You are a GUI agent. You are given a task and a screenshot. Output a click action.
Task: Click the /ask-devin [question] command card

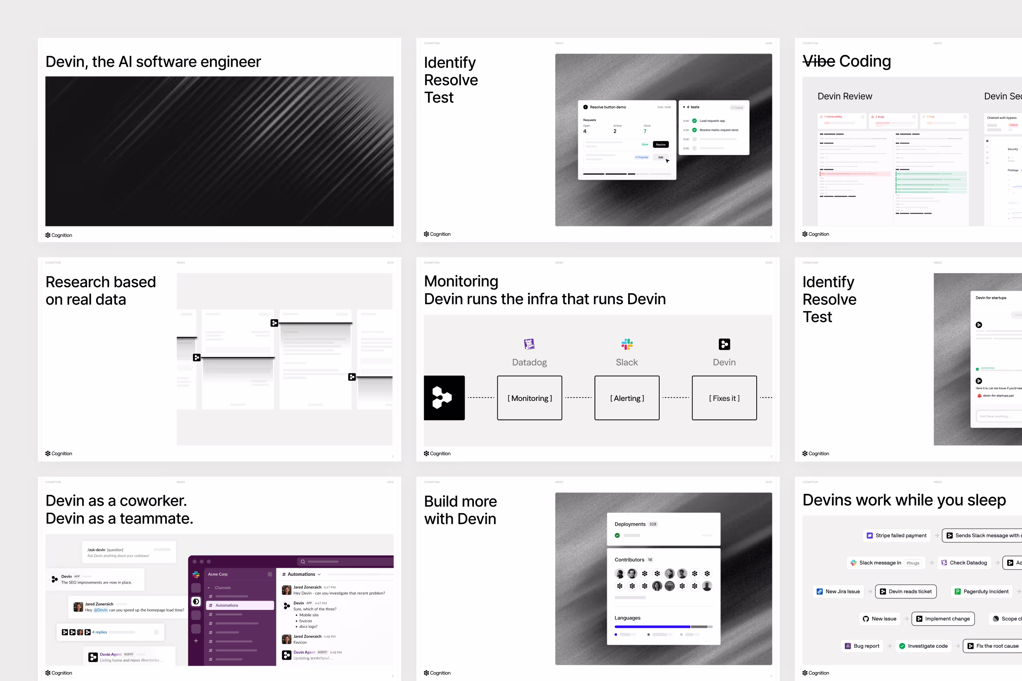click(129, 552)
